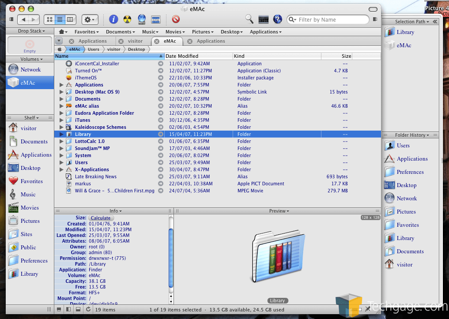
Task: Click Users in the path bar
Action: click(x=93, y=49)
